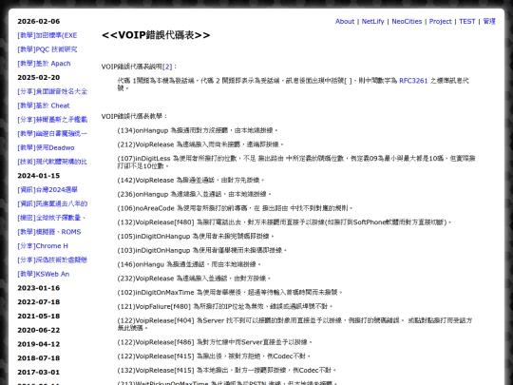Click the [2] reference link

pos(167,67)
